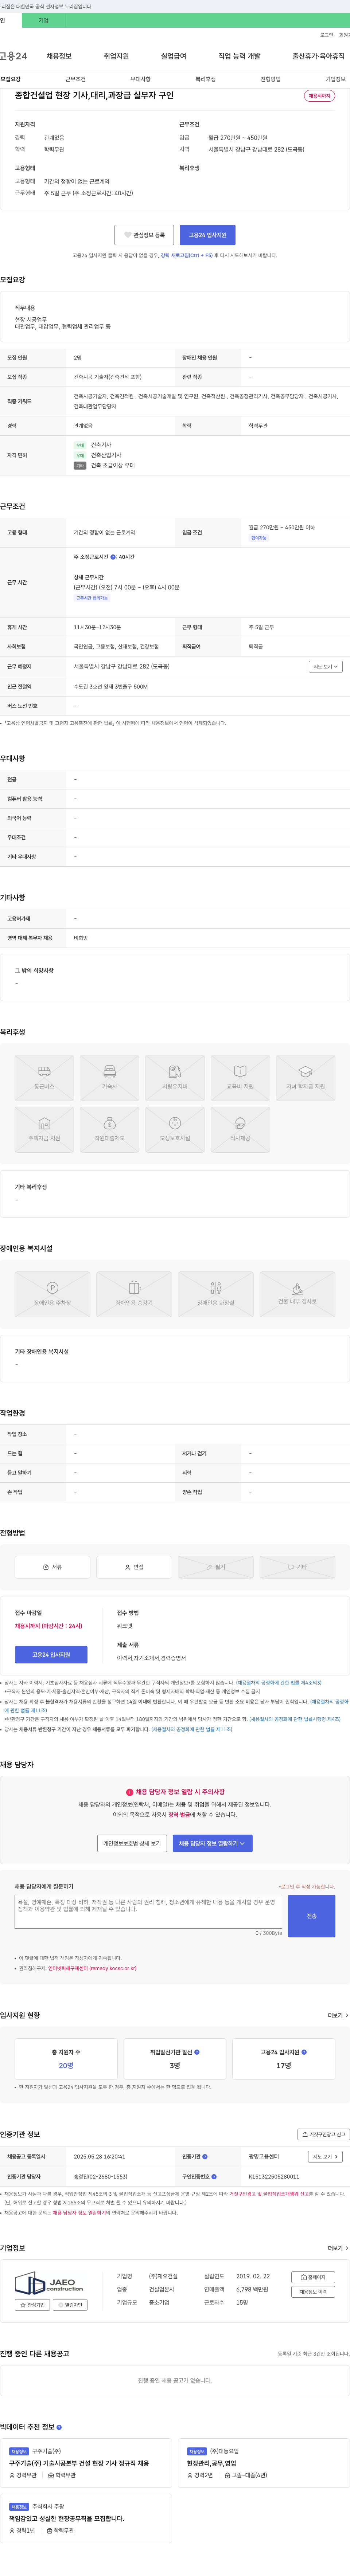
Task: Click the 면접 screening step
Action: [x=134, y=1567]
